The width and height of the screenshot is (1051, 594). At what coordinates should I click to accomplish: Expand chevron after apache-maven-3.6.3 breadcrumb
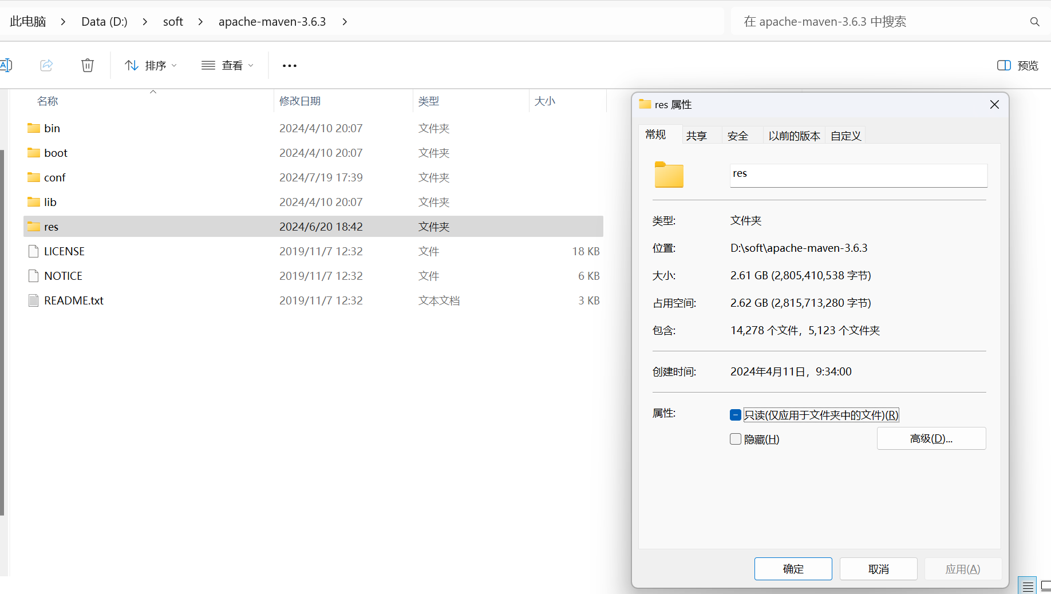point(345,22)
